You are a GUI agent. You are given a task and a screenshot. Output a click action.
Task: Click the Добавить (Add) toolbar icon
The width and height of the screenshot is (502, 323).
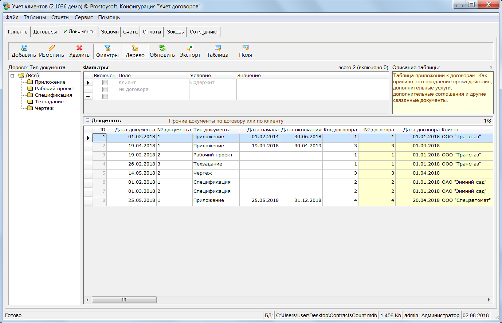[x=24, y=48]
